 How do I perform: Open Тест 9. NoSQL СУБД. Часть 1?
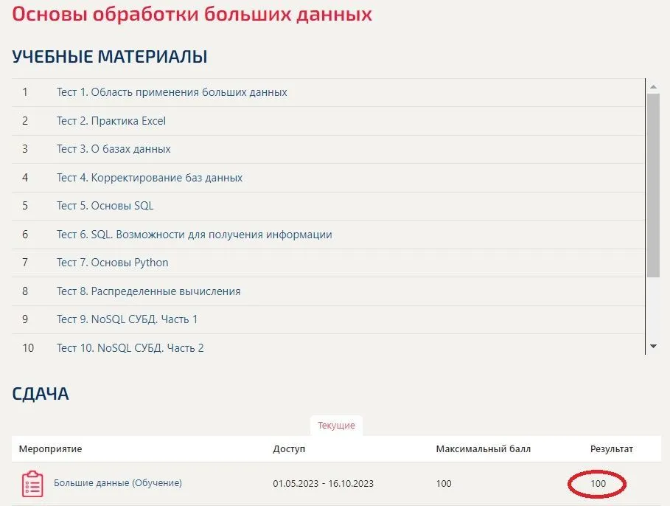pos(128,319)
